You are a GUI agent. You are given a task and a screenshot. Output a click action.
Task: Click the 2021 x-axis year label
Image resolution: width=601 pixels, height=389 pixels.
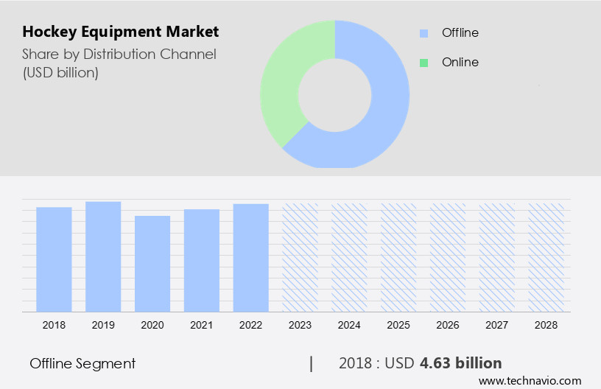click(202, 324)
